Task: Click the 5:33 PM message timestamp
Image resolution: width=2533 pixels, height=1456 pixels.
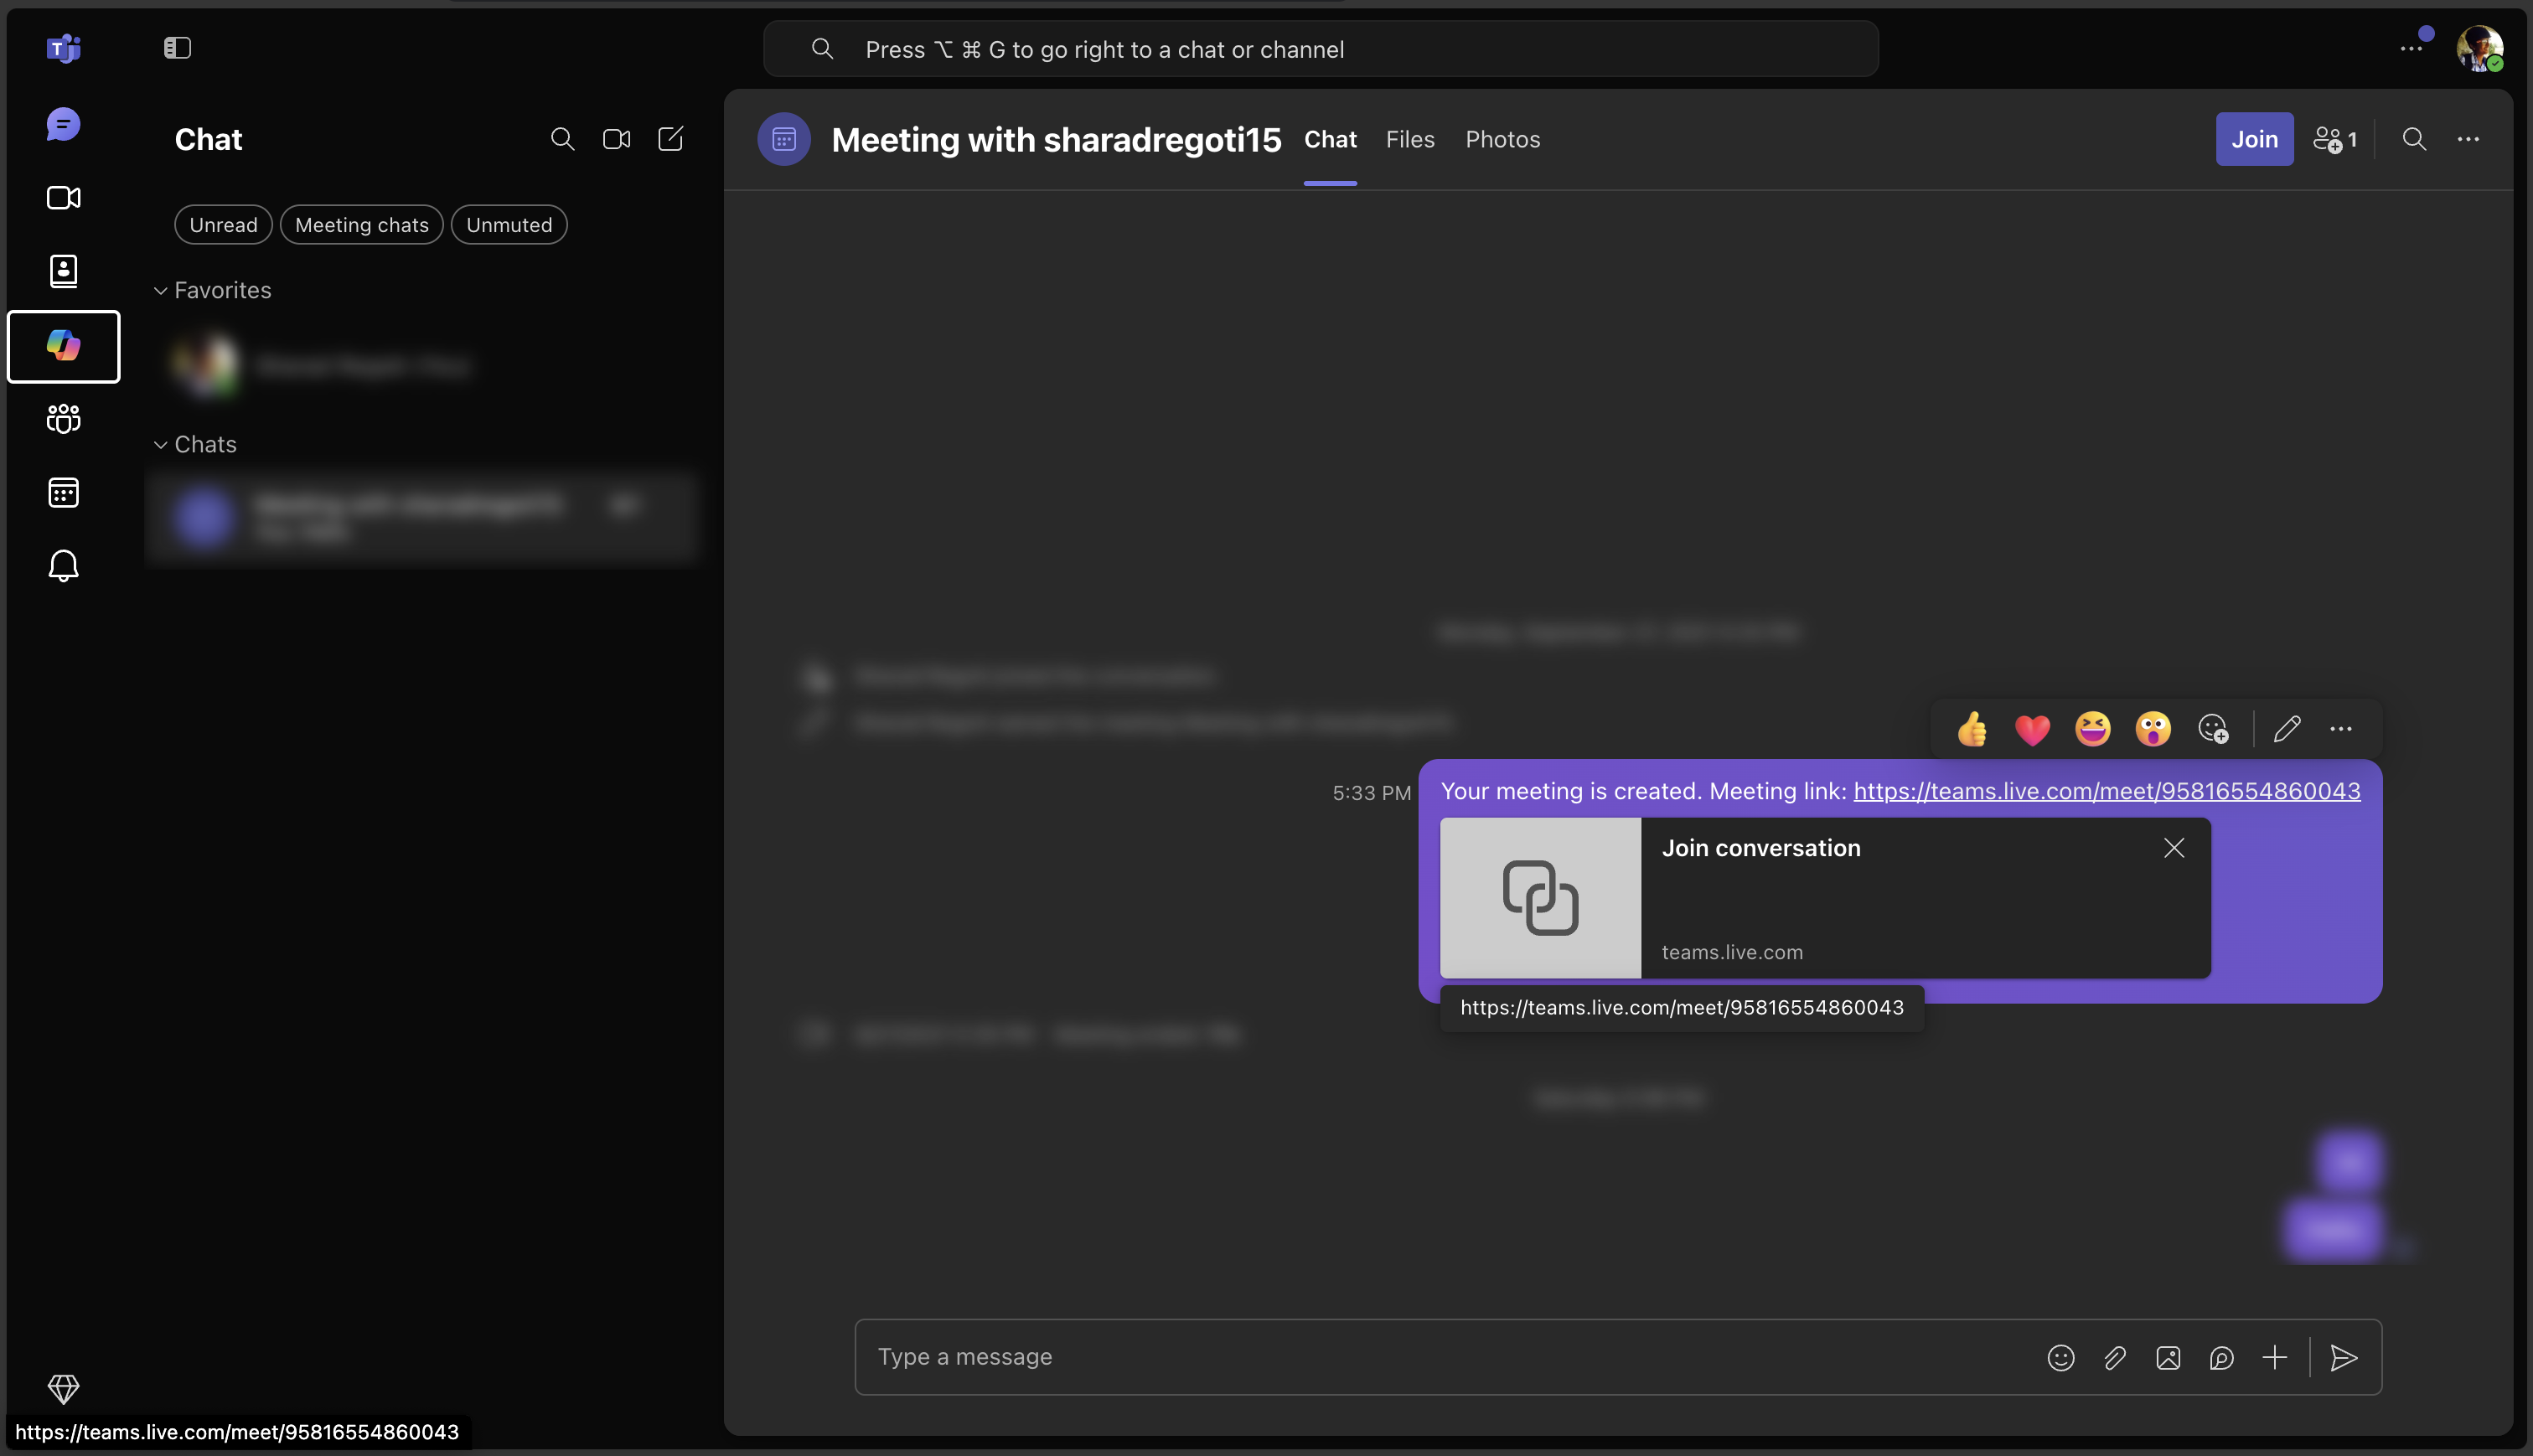Action: pyautogui.click(x=1371, y=793)
